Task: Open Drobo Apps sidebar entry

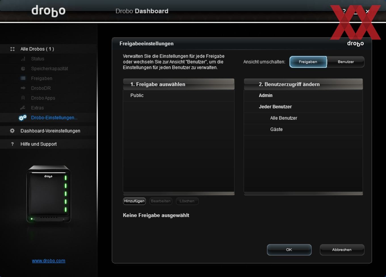Action: [43, 98]
